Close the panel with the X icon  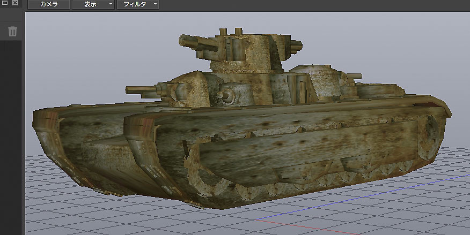(15, 4)
